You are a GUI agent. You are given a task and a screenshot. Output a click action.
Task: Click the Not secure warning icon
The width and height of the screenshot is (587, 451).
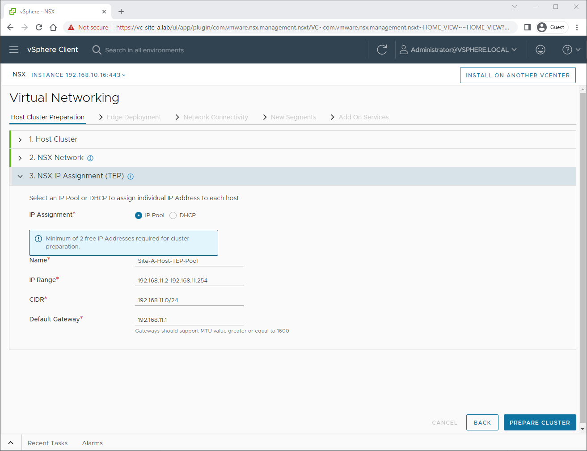pos(71,27)
